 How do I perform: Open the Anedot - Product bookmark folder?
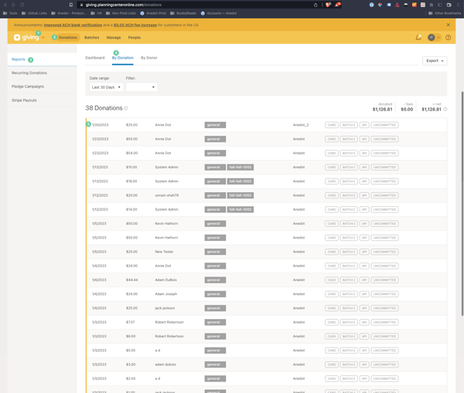69,13
